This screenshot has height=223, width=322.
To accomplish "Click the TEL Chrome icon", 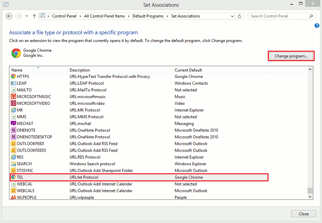I will (13, 177).
